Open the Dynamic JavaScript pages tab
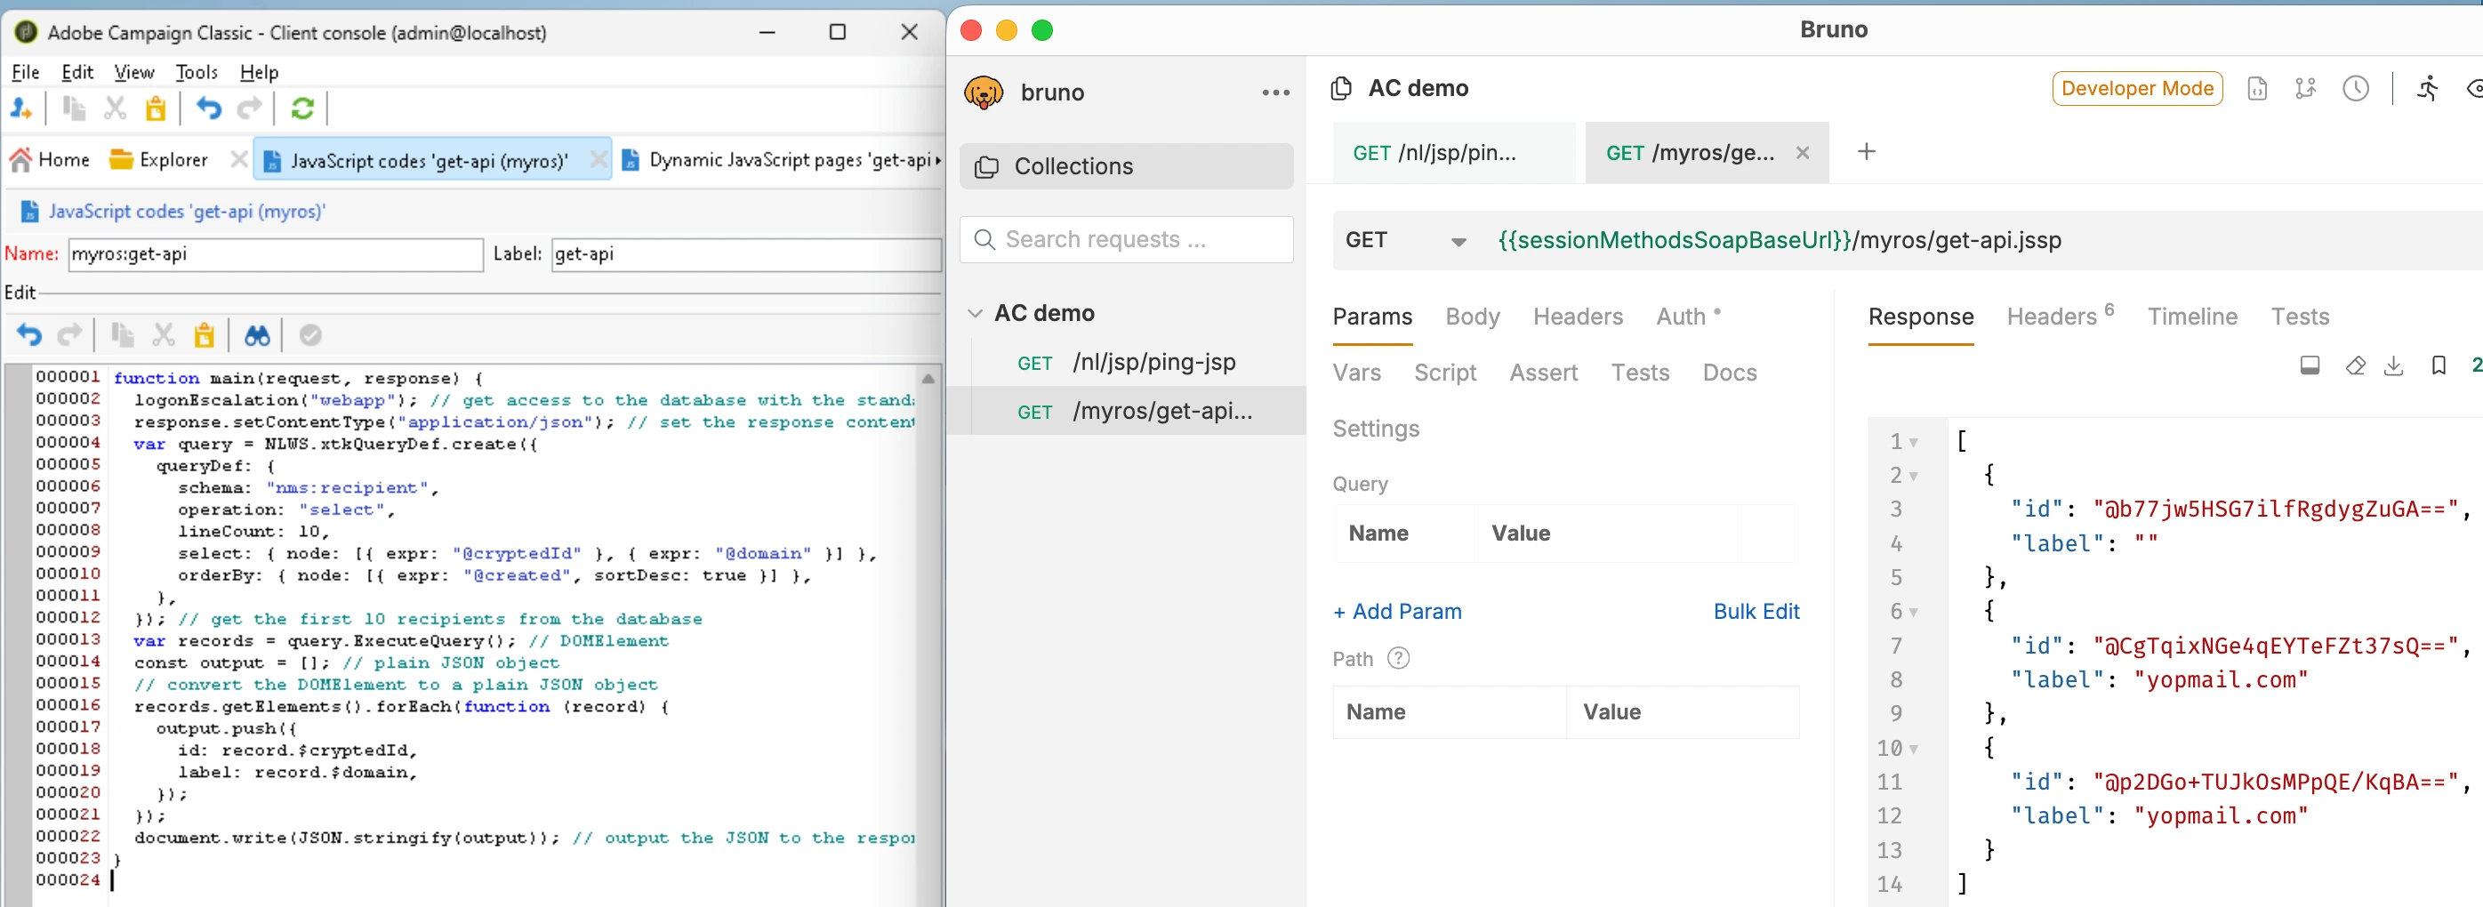The height and width of the screenshot is (907, 2483). (778, 160)
